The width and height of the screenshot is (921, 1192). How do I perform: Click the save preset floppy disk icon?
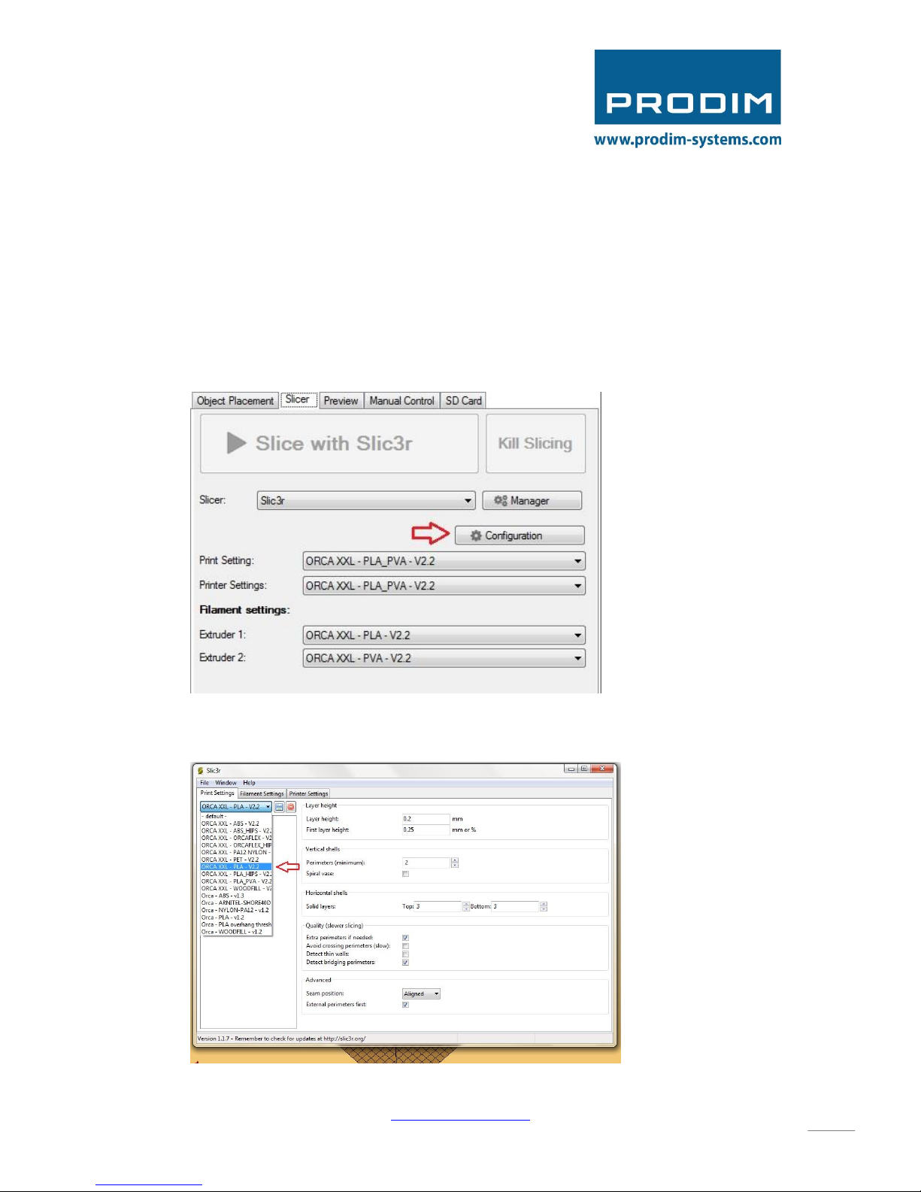tap(279, 807)
